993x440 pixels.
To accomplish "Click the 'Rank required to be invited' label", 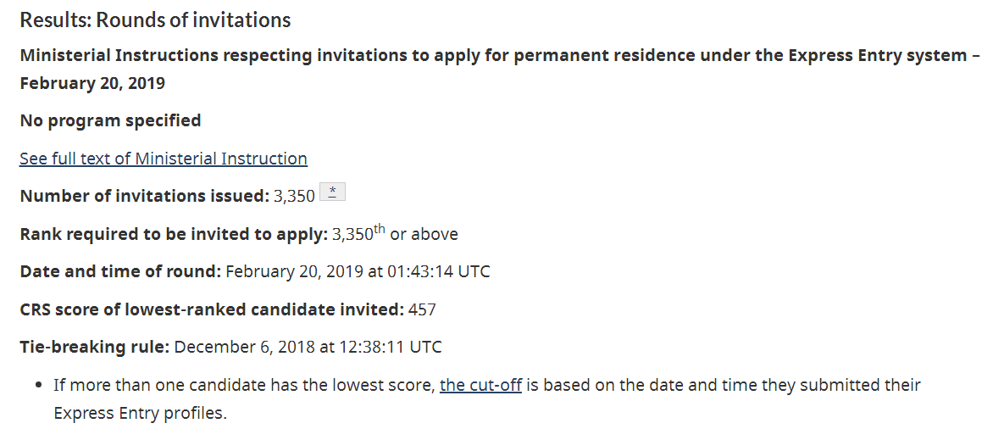I will [x=174, y=234].
